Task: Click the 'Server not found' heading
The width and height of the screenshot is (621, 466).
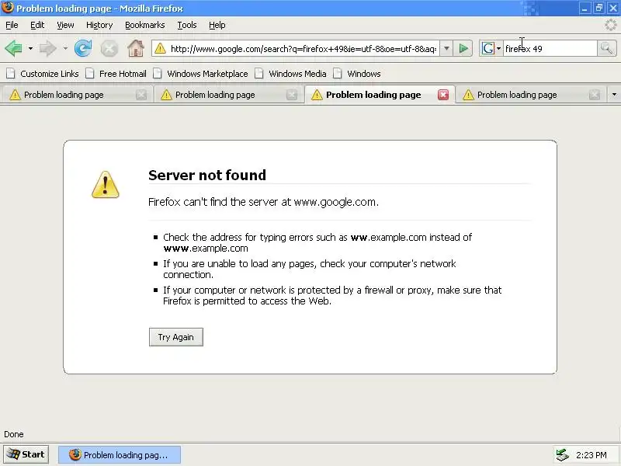Action: 207,176
